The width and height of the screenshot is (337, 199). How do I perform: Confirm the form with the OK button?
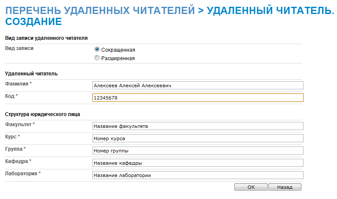coord(251,187)
